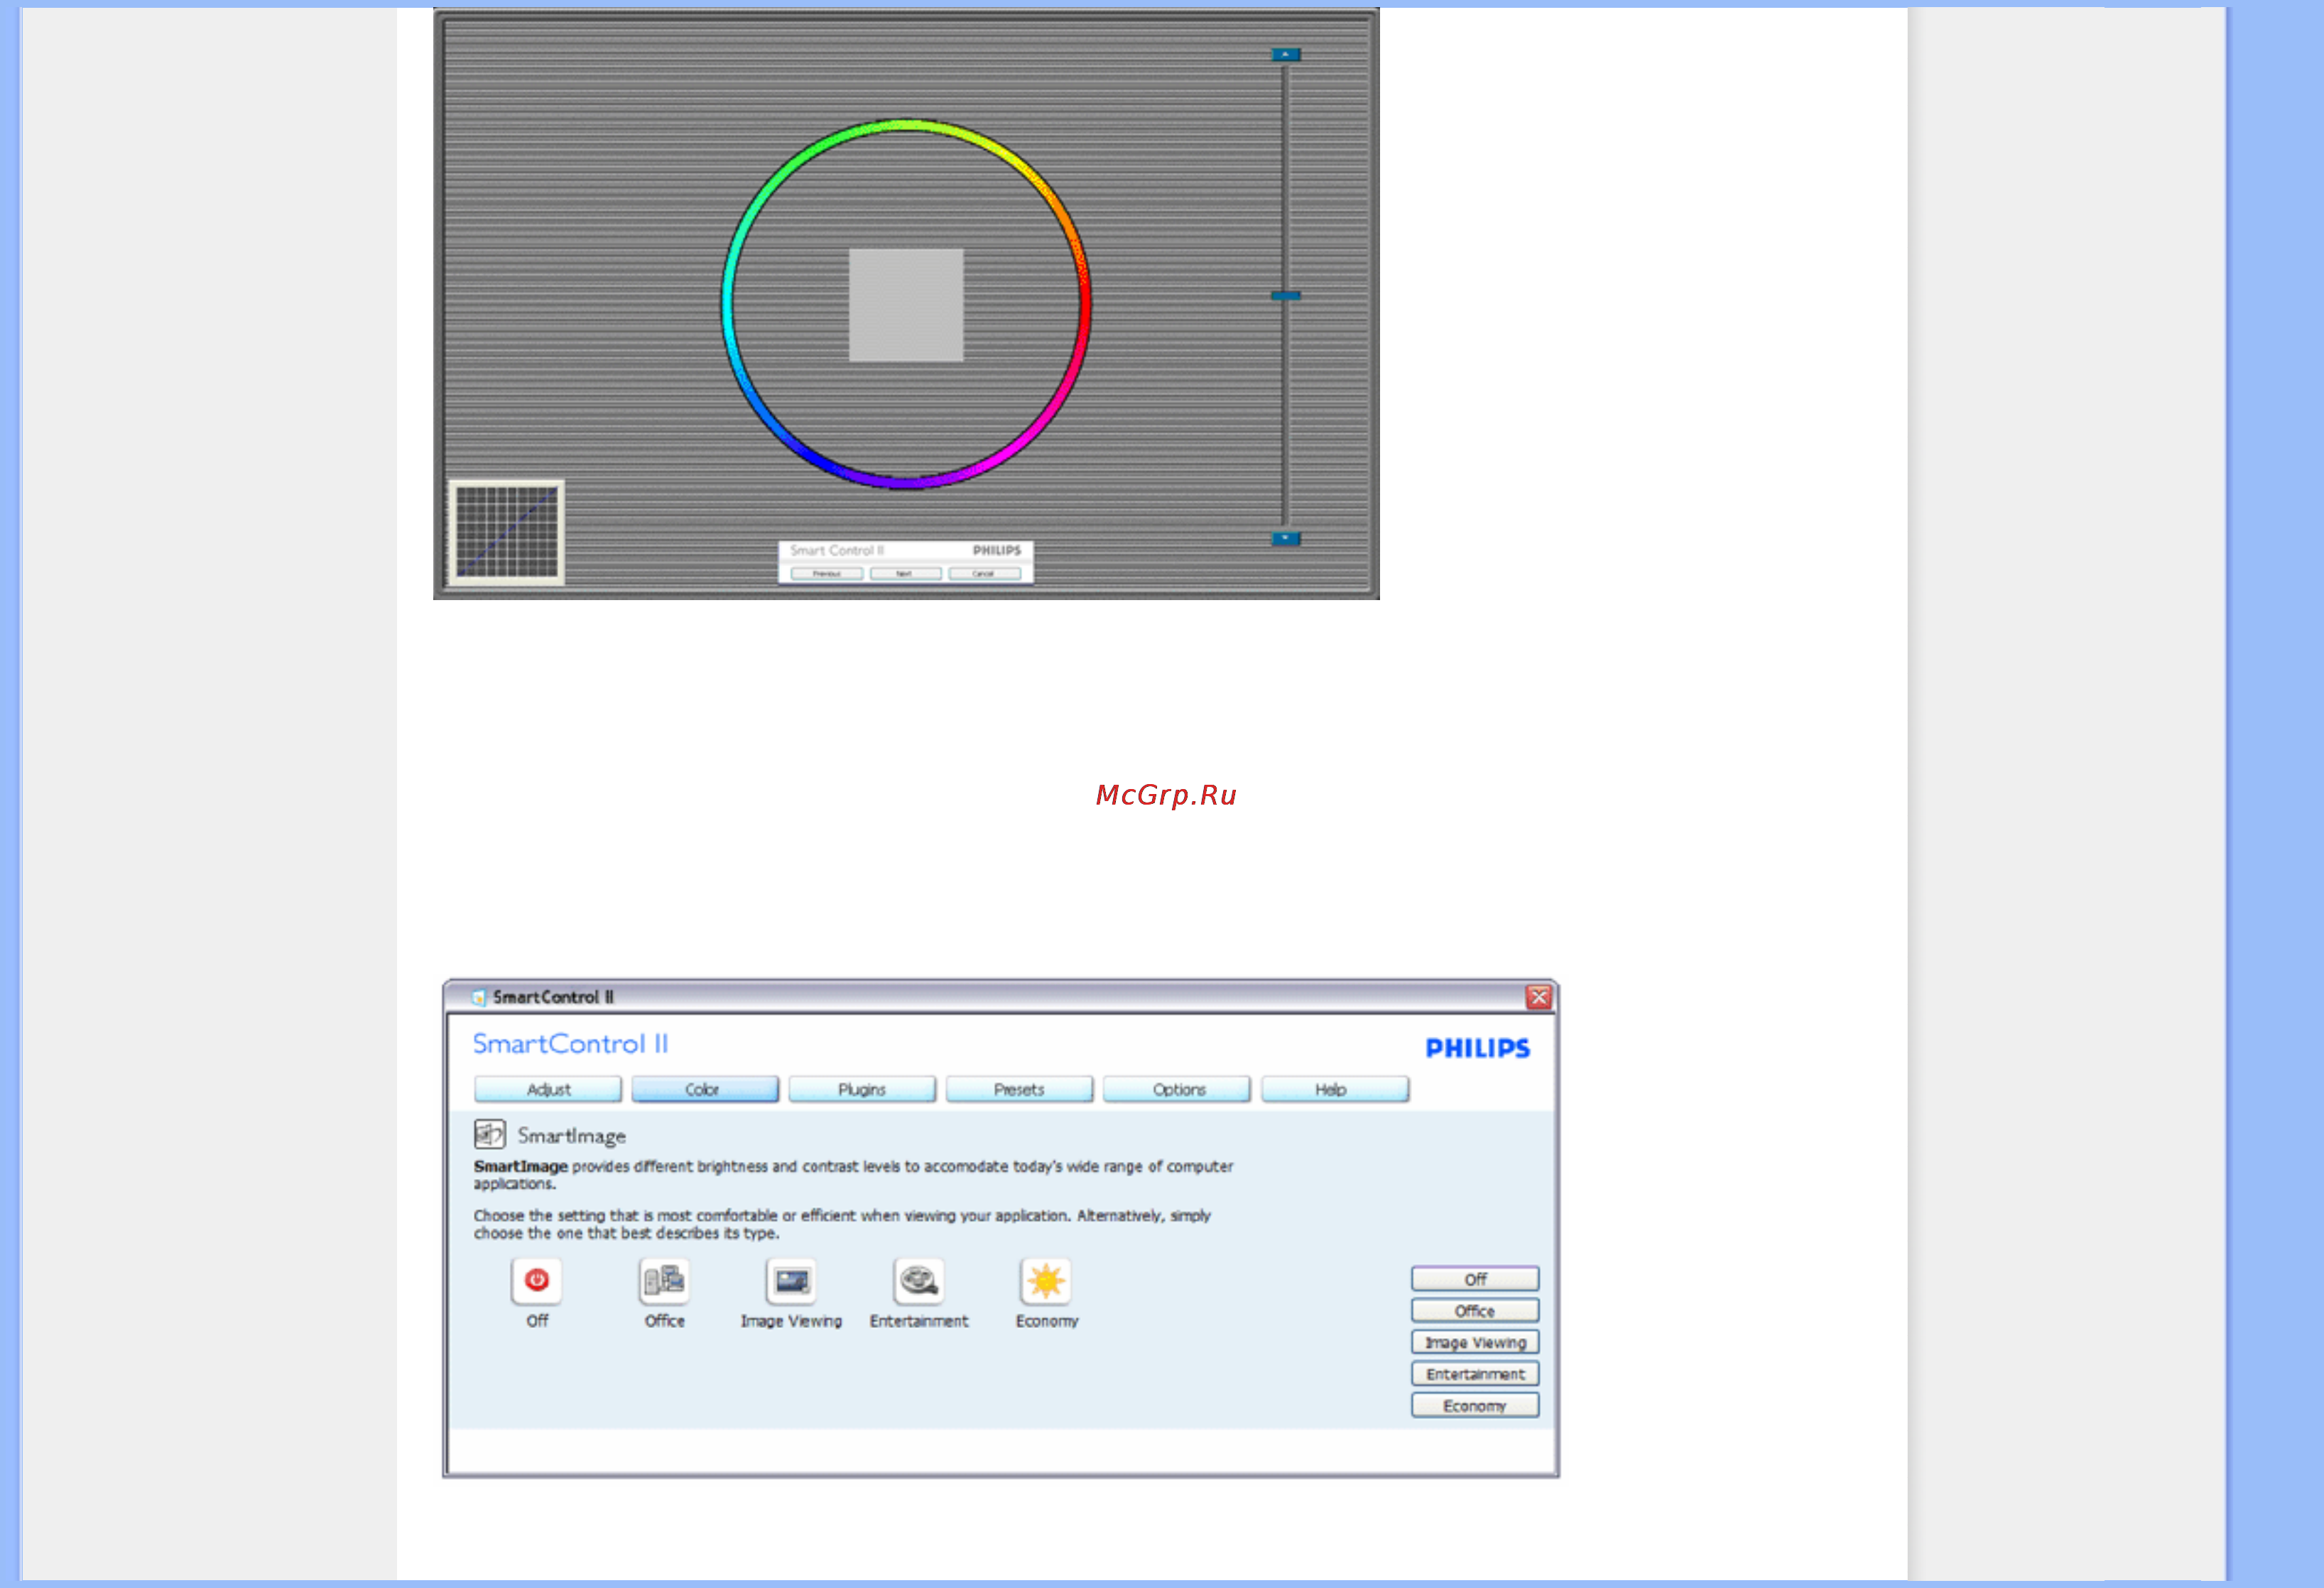Click the SmartImage header icon

coord(489,1134)
